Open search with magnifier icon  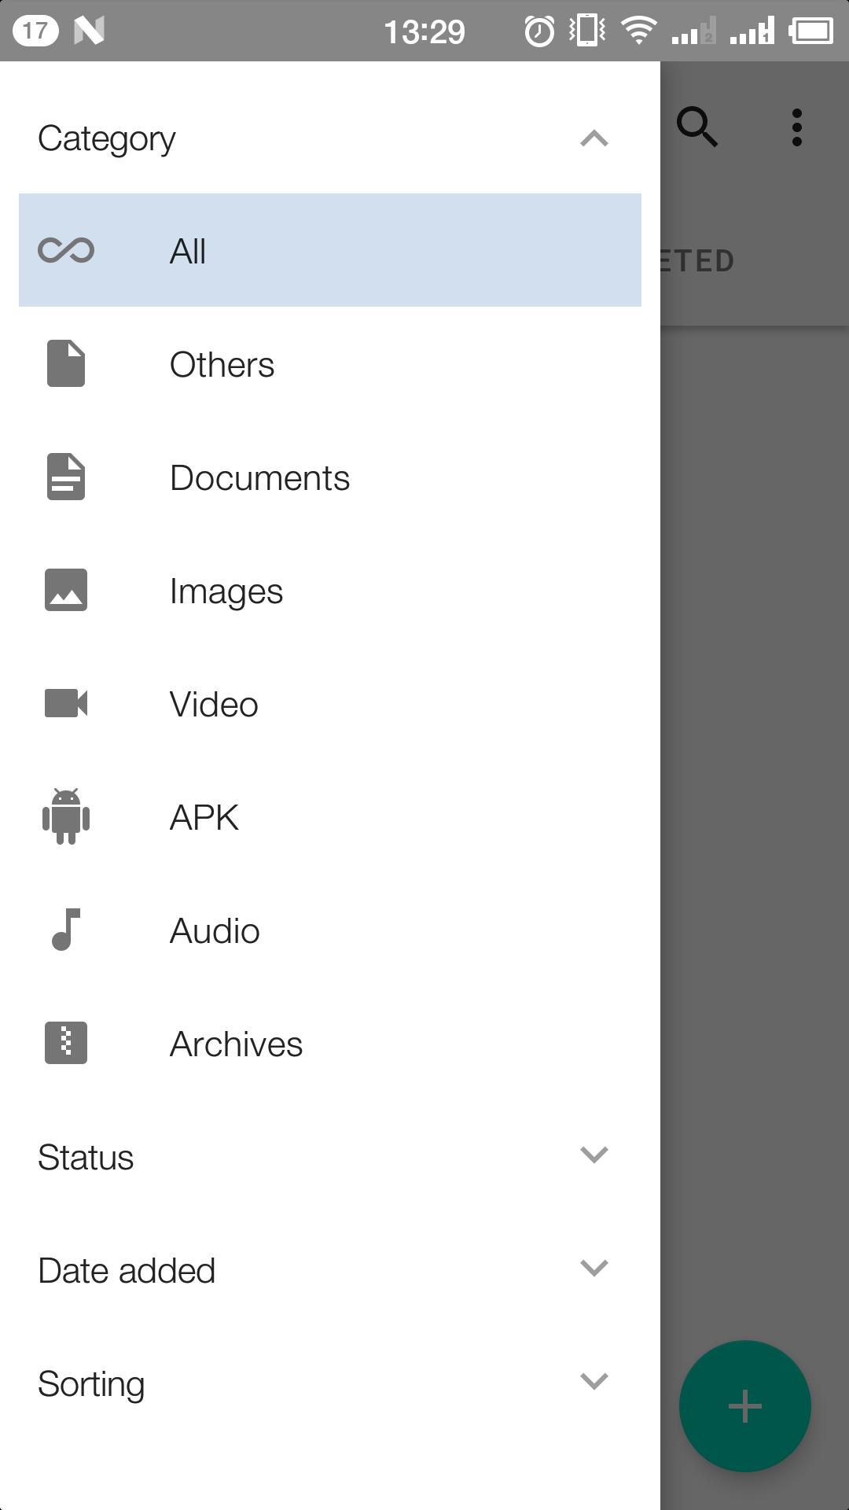697,127
